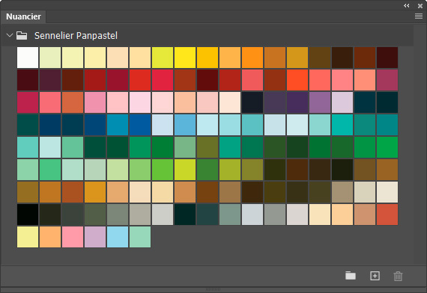
Task: Pick the mauve purple swatch
Action: [x=320, y=102]
